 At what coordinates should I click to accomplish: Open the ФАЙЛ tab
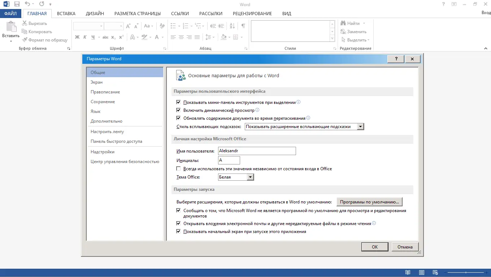[x=11, y=14]
